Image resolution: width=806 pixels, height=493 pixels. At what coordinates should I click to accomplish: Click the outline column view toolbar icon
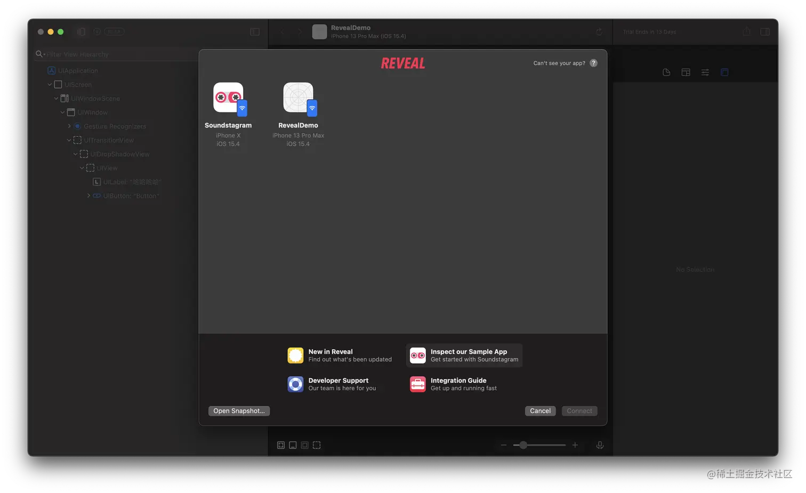[x=81, y=31]
